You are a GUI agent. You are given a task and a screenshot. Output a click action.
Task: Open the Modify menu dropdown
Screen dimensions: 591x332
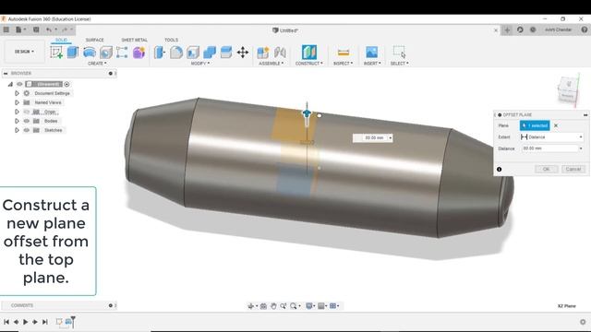click(x=200, y=64)
